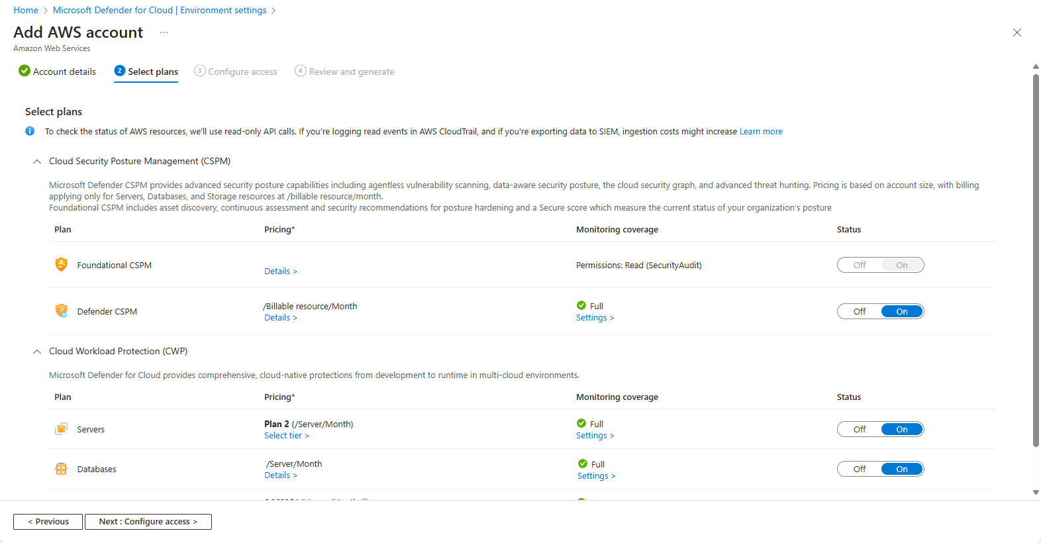The image size is (1041, 543).
Task: Open the ellipsis menu next to Add AWS account
Action: coord(164,32)
